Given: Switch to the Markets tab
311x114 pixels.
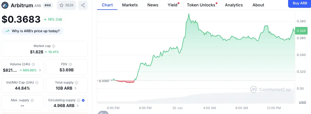Looking at the screenshot, I should coord(130,5).
